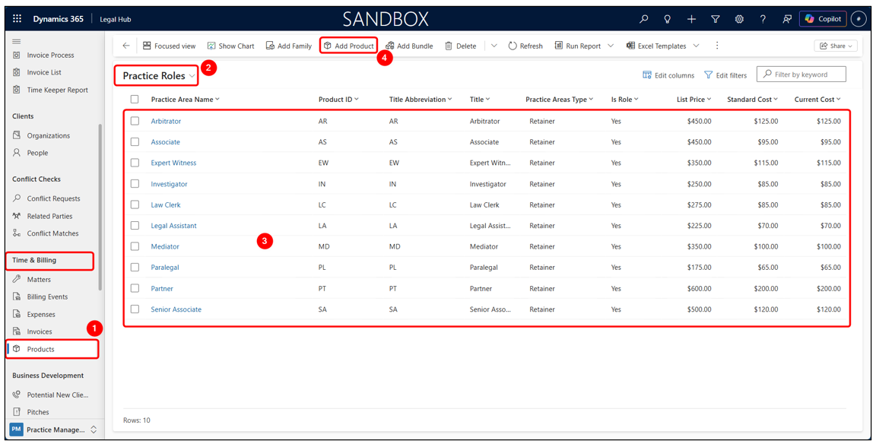The width and height of the screenshot is (876, 444).
Task: Click the search magnifier in top bar
Action: tap(643, 19)
